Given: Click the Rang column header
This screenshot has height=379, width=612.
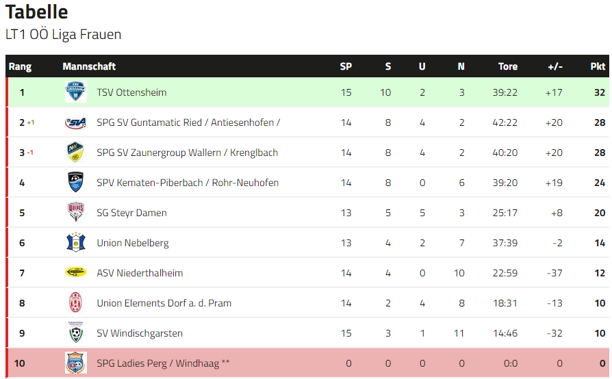Looking at the screenshot, I should 20,66.
